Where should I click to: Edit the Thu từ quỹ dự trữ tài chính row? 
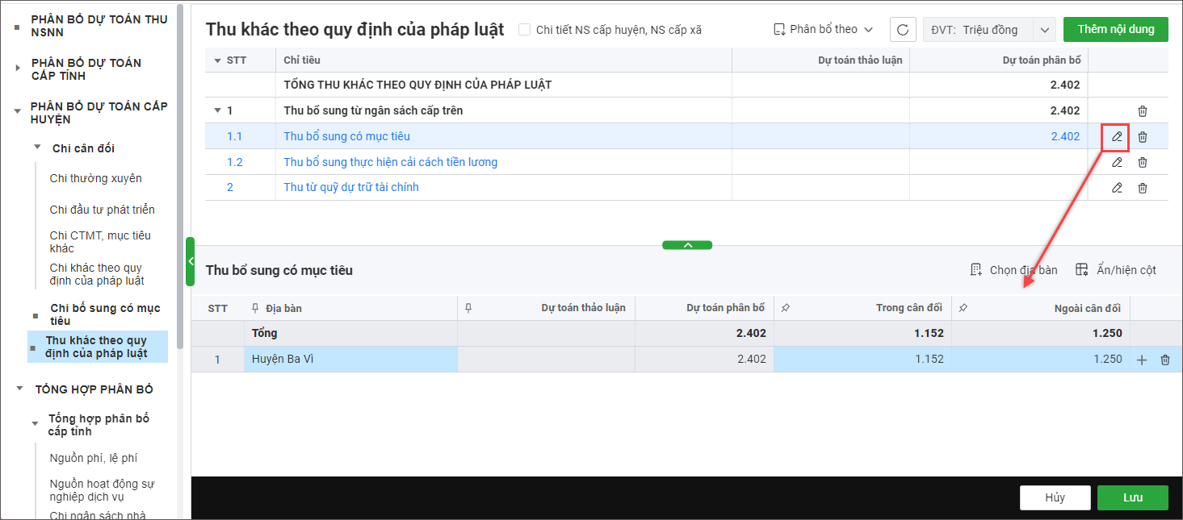click(x=1117, y=188)
